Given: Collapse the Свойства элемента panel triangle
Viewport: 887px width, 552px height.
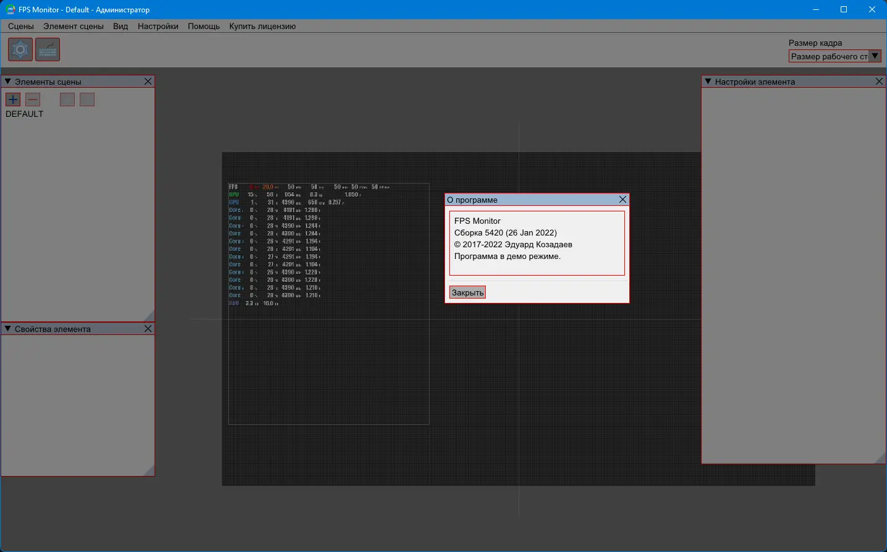Looking at the screenshot, I should [8, 329].
